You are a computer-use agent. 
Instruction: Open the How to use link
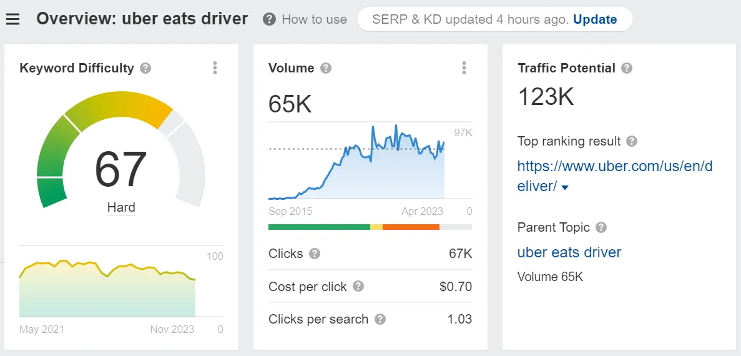pos(314,19)
